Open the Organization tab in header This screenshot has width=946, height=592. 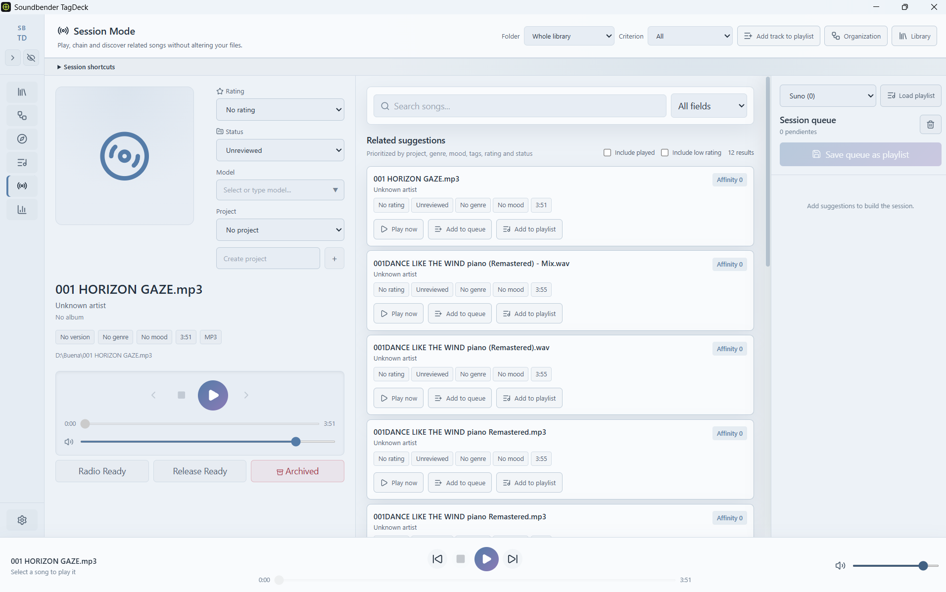856,36
